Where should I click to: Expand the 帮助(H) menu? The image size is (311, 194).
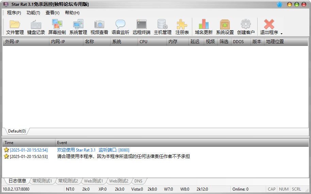[72, 13]
